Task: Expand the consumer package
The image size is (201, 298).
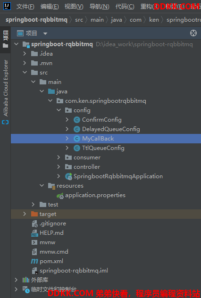Action: (x=59, y=157)
